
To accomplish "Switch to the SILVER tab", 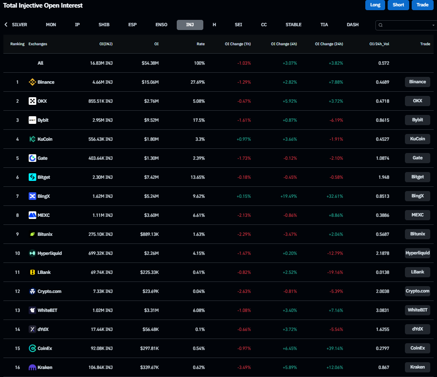I will 19,25.
